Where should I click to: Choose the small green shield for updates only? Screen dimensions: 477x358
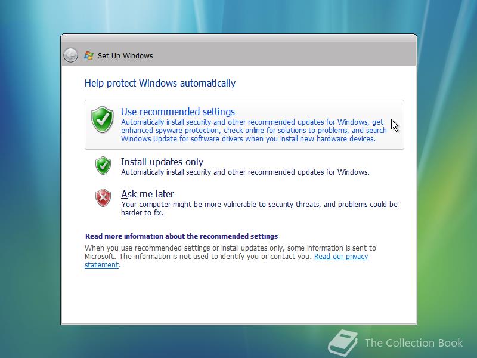pyautogui.click(x=103, y=165)
